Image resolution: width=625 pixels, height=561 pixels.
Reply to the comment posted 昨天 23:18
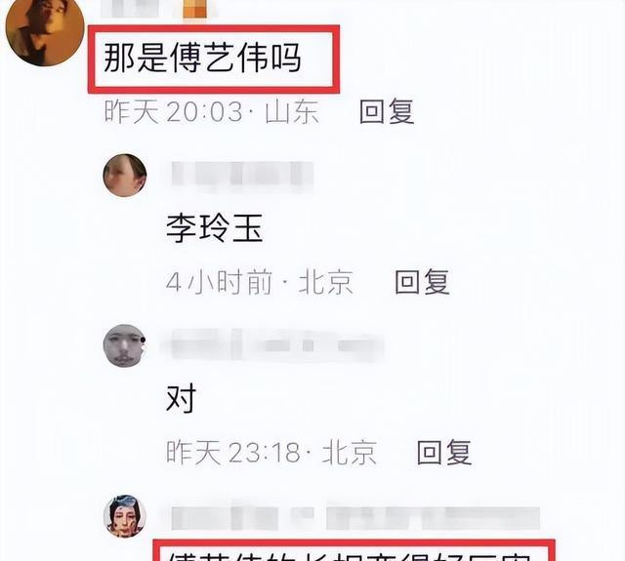point(444,453)
